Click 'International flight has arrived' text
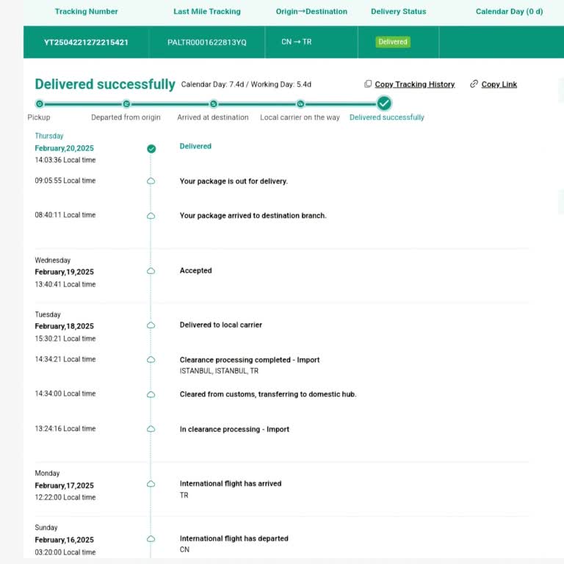 pos(231,483)
